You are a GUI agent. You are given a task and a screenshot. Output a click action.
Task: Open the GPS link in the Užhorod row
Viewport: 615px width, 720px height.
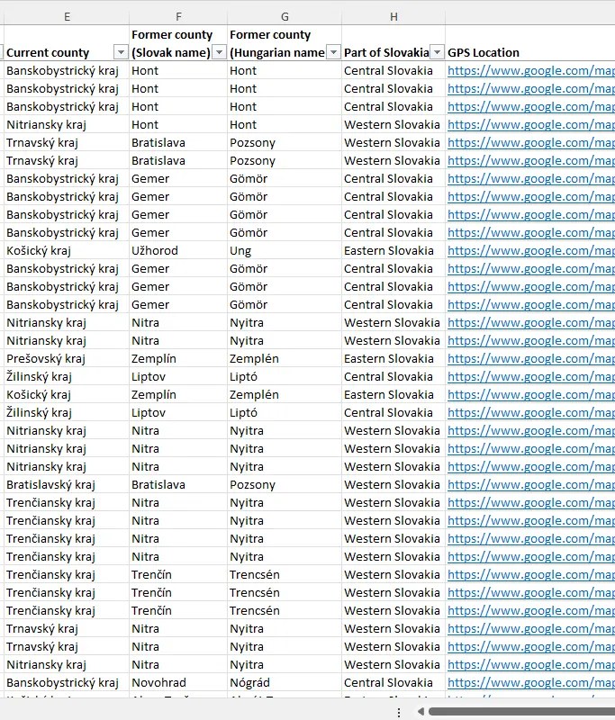click(530, 251)
